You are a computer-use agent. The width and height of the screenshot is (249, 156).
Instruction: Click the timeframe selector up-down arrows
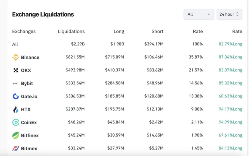click(x=237, y=14)
